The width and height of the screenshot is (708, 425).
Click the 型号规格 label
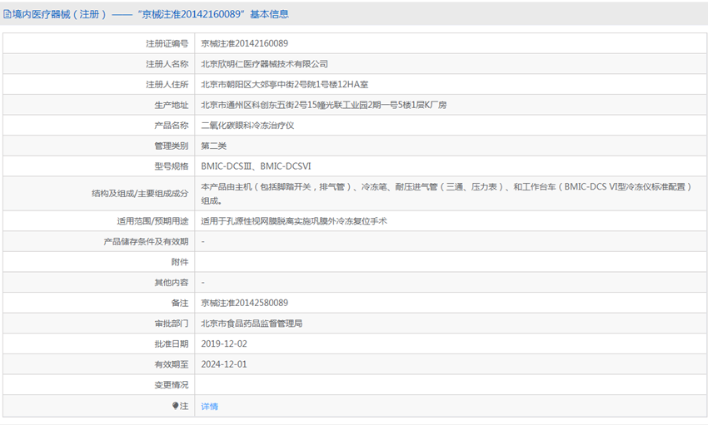172,166
